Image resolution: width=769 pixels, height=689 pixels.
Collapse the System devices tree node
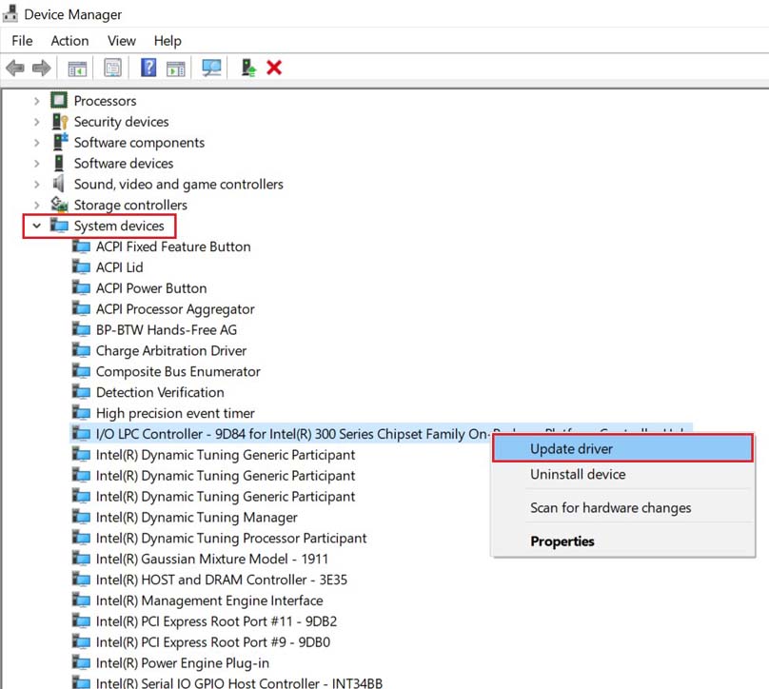coord(37,226)
